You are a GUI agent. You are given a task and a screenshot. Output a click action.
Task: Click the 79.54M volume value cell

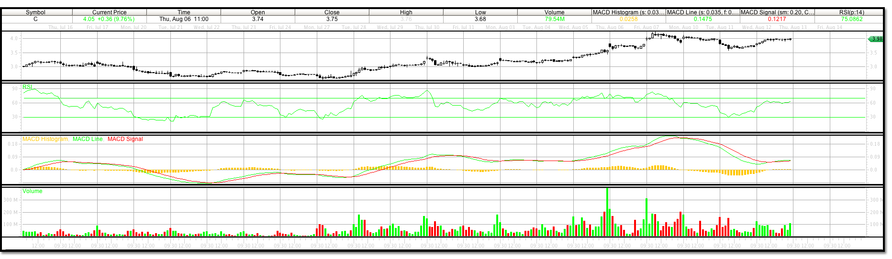[x=554, y=19]
